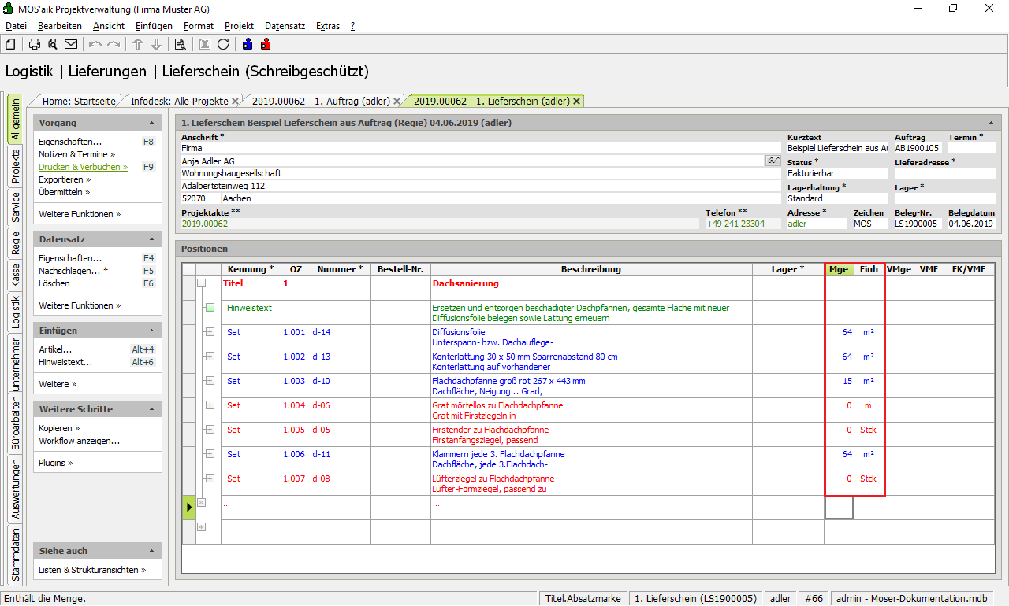Click the printer icon in toolbar
The image size is (1009, 606).
pyautogui.click(x=35, y=44)
